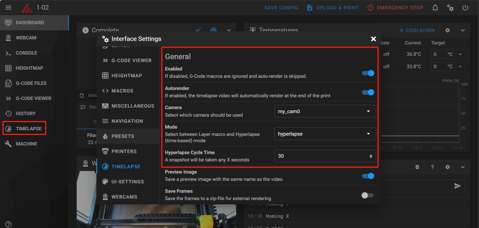Click the Machine wrench icon in sidebar
Image resolution: width=479 pixels, height=228 pixels.
coord(8,144)
